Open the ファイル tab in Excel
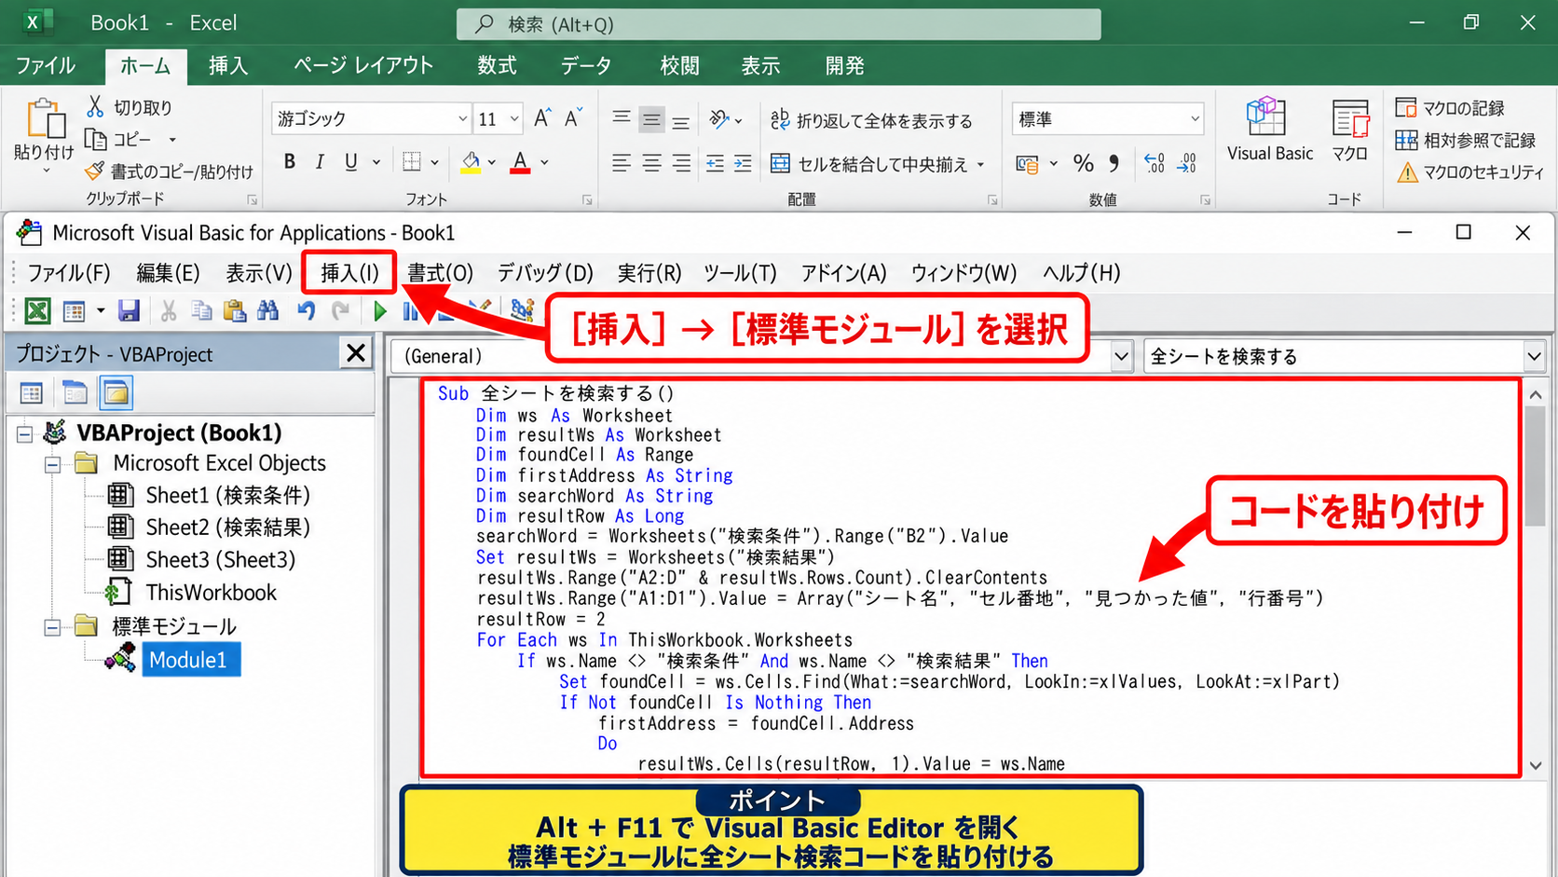 point(45,66)
